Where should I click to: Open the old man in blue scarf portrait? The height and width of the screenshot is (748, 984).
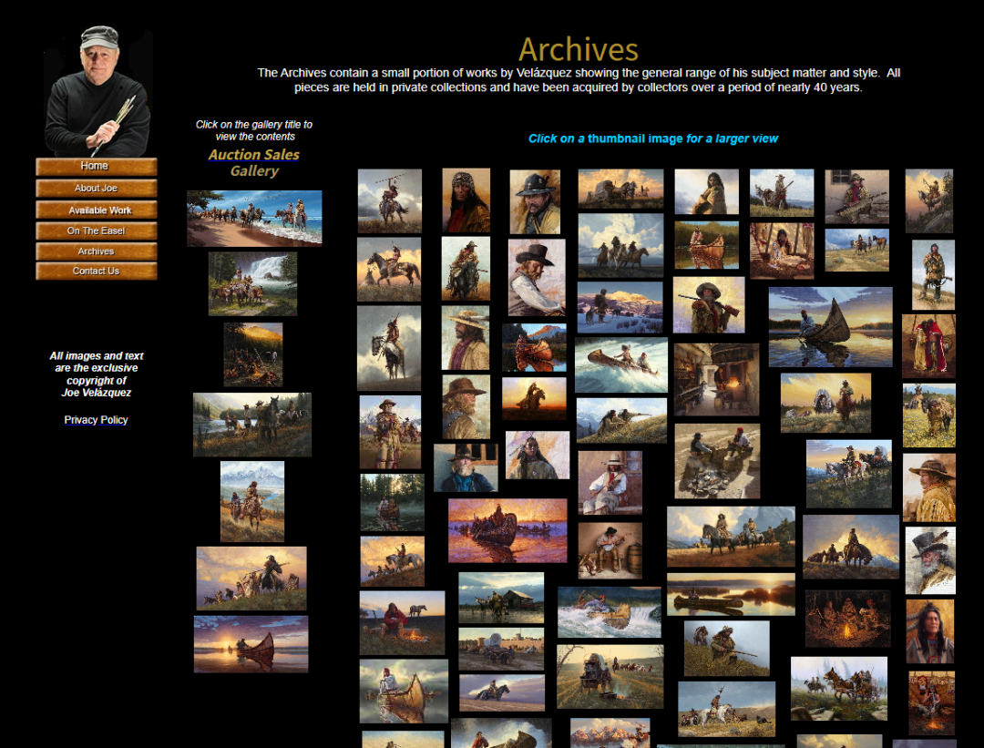[466, 467]
